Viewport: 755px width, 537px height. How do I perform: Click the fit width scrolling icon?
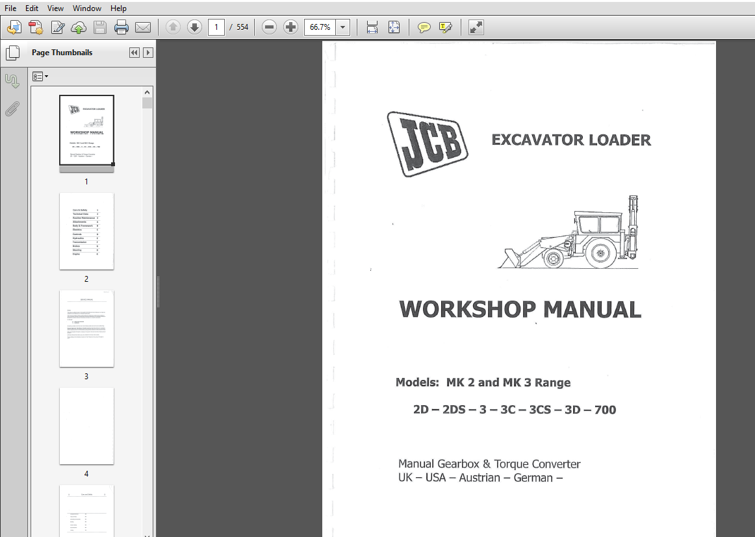click(x=372, y=27)
